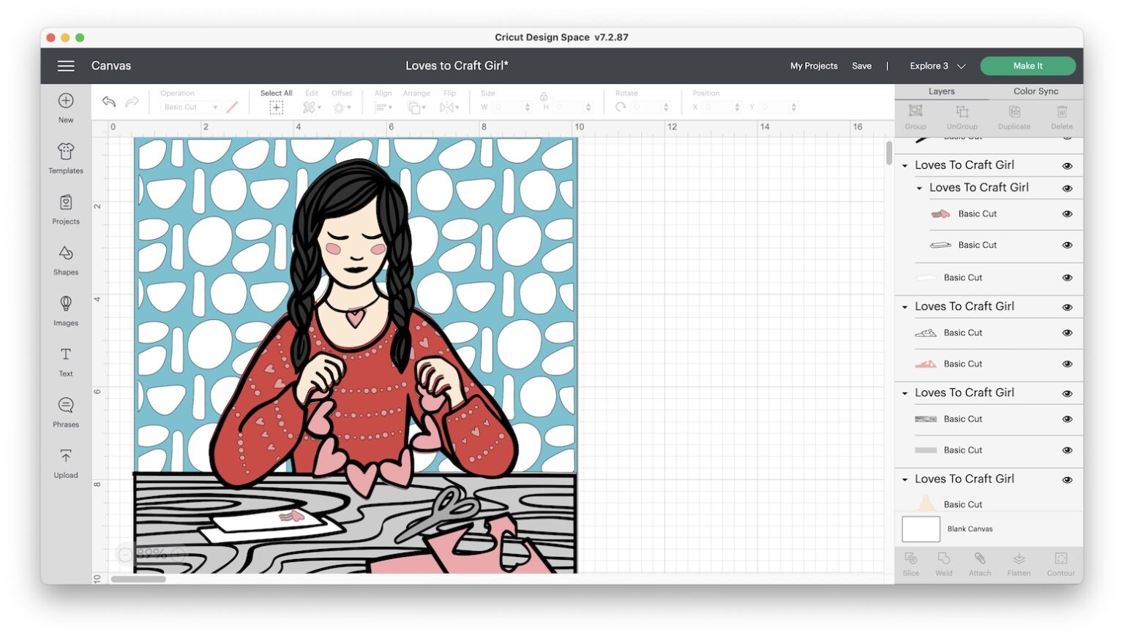The width and height of the screenshot is (1124, 638).
Task: Collapse the second Loves To Craft Girl group
Action: point(920,188)
